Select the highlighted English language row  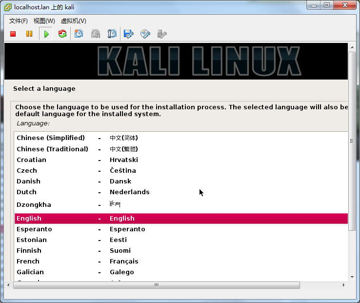tap(181, 219)
